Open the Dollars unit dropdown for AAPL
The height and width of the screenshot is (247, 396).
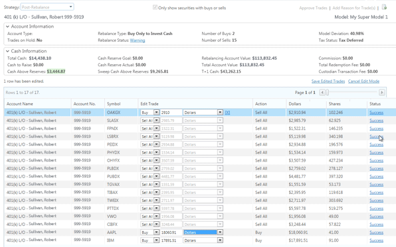[x=220, y=232]
